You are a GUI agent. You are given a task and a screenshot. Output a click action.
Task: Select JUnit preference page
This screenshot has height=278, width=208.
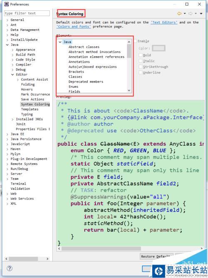tap(21, 124)
